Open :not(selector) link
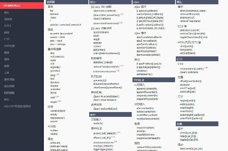Viewport: 228px width, 151px height. pyautogui.click(x=57, y=56)
